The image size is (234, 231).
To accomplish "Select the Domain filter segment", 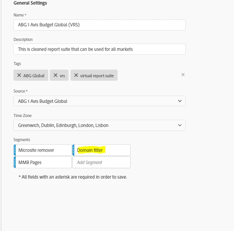I will (x=101, y=150).
